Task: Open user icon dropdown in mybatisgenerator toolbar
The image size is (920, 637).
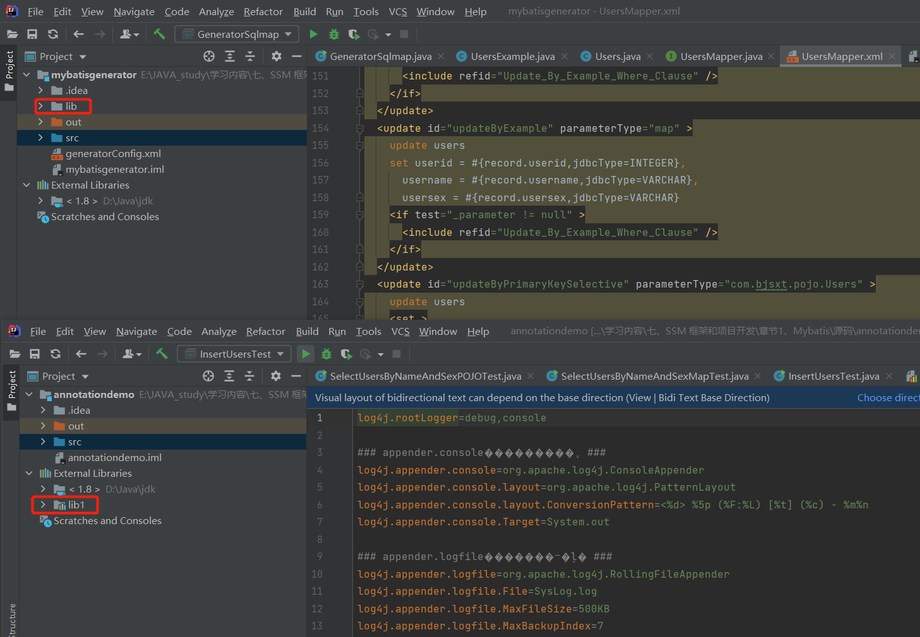Action: (129, 34)
